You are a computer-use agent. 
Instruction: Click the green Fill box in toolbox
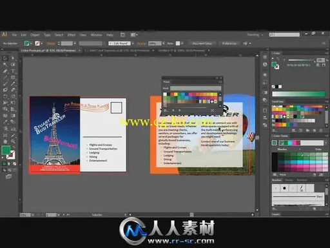click(6, 150)
